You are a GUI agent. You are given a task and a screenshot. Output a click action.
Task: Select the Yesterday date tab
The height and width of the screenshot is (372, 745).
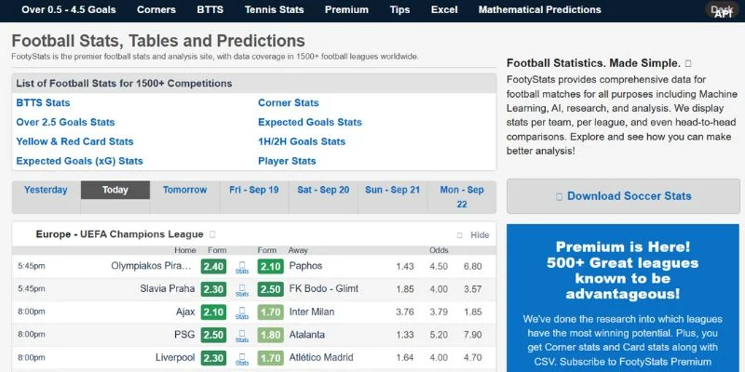click(46, 190)
